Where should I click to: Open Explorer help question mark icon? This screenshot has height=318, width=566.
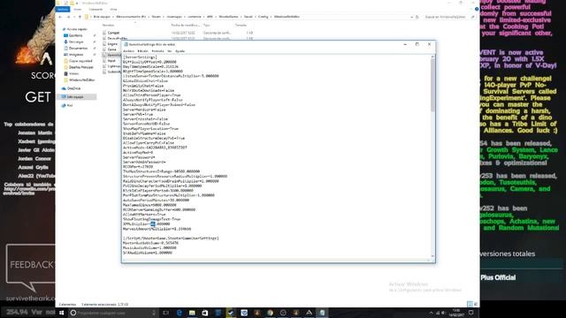coord(477,10)
